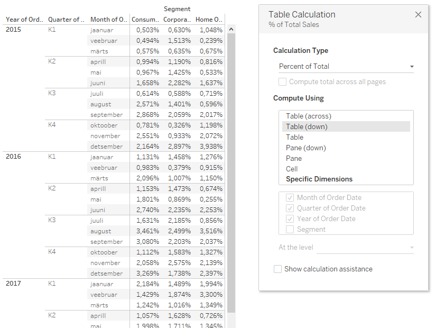This screenshot has height=328, width=445.
Task: Select Table (down) option
Action: pos(307,126)
